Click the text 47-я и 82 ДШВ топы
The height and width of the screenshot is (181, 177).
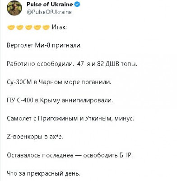[x=107, y=64]
